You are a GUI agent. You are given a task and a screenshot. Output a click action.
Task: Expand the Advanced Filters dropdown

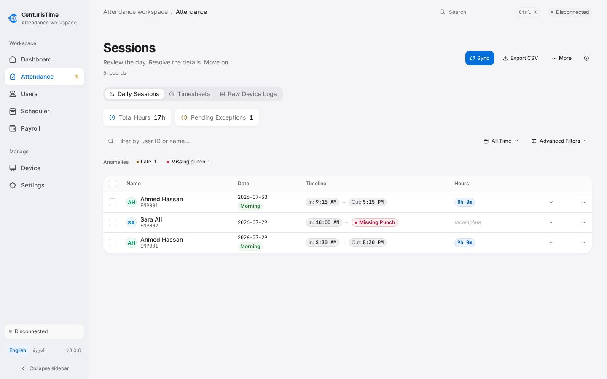click(559, 141)
